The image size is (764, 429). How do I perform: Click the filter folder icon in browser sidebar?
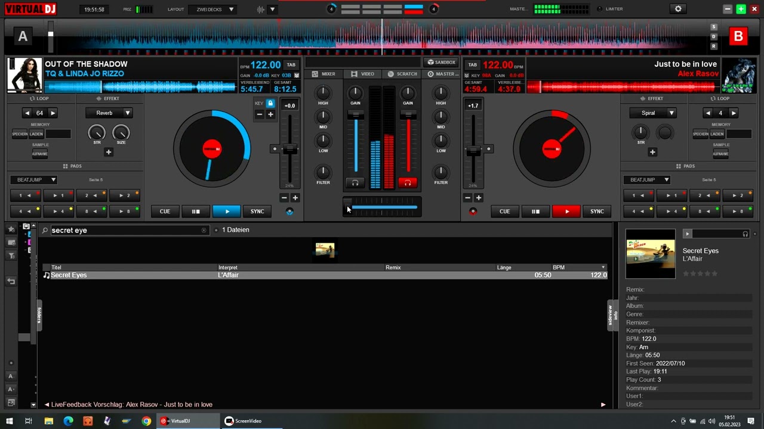click(11, 256)
